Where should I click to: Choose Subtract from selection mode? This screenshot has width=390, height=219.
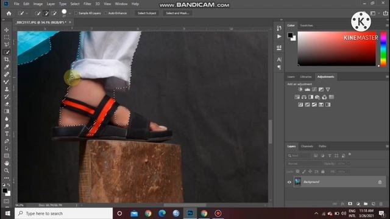(x=54, y=13)
